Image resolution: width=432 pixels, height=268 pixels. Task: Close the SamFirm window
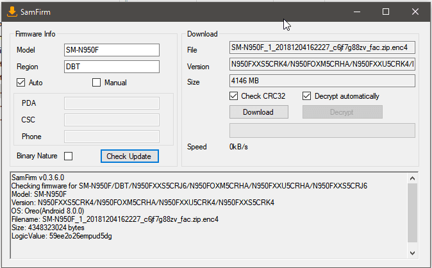(x=415, y=12)
